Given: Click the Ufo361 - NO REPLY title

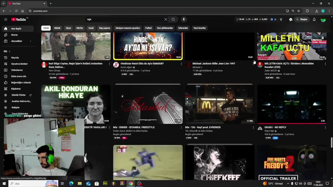Looking at the screenshot, I should point(275,127).
